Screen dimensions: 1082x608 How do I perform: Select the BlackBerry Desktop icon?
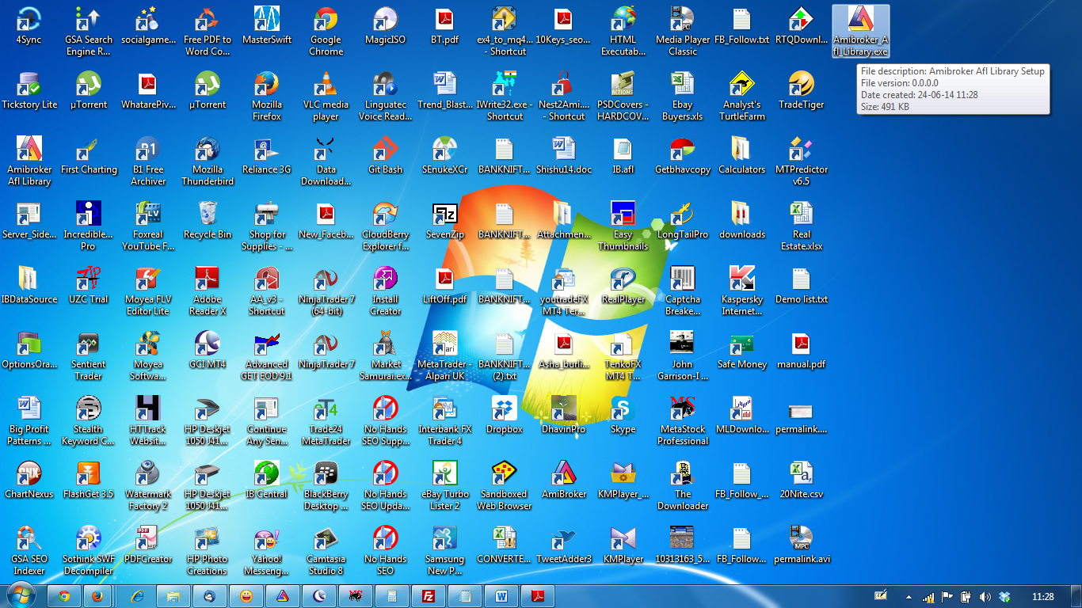(x=326, y=486)
